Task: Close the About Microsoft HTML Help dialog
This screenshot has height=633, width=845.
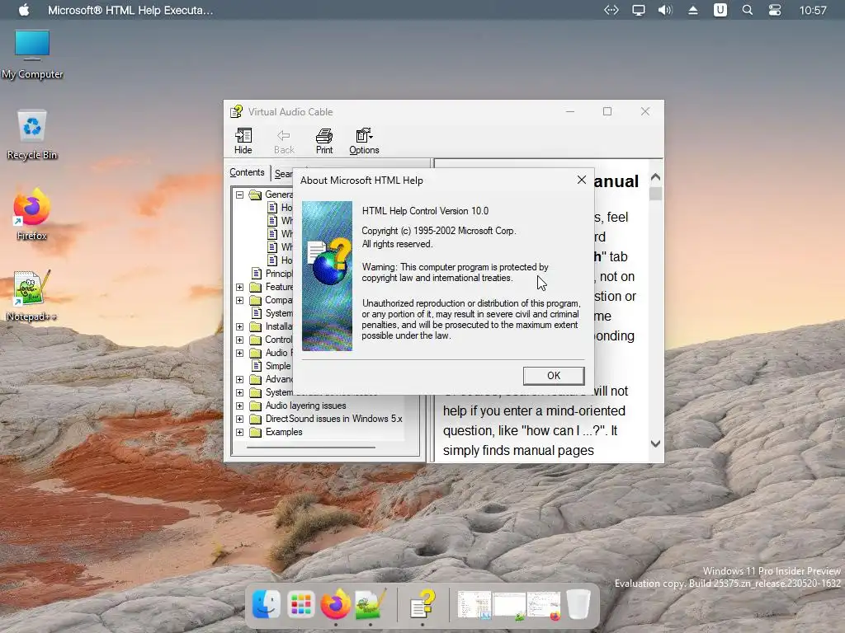Action: click(x=582, y=180)
